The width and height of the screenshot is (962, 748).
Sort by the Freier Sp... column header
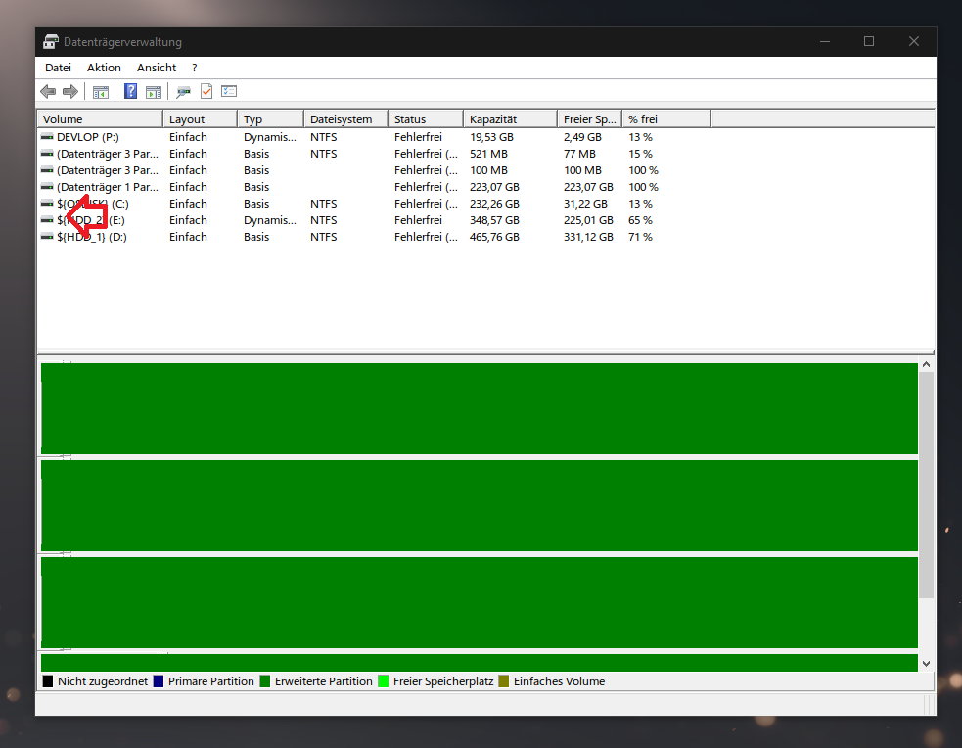pyautogui.click(x=589, y=119)
